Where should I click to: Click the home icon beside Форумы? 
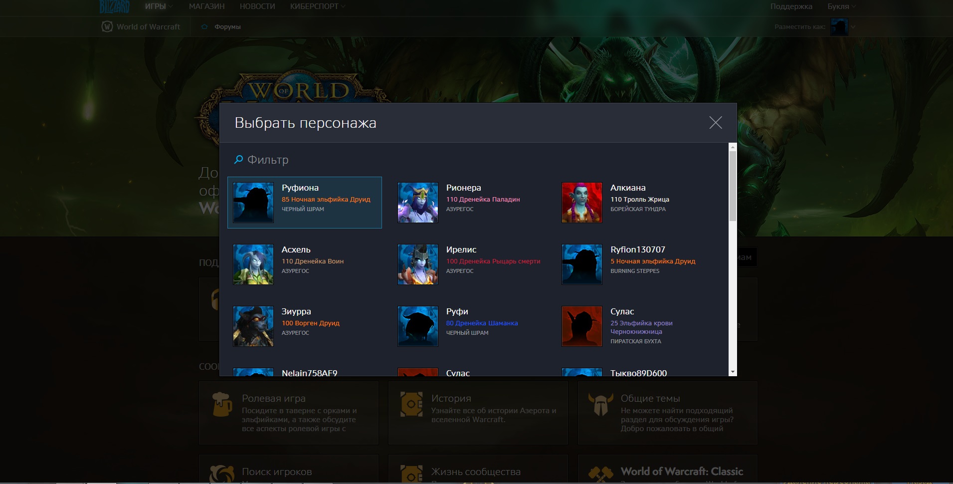click(x=204, y=27)
